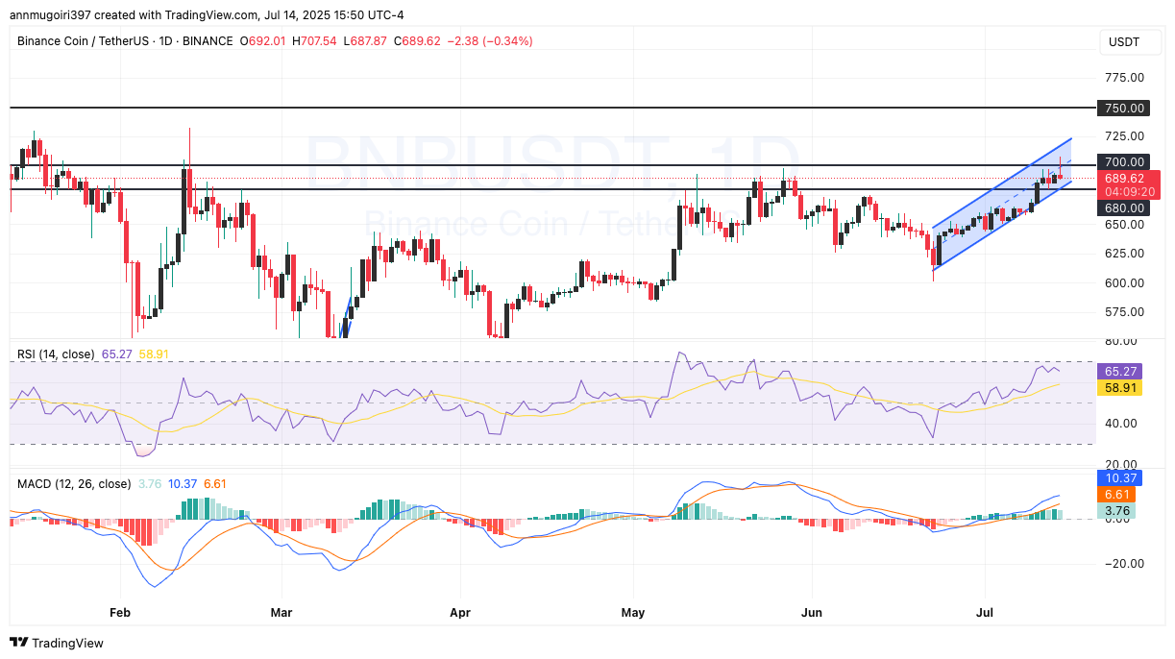Click the Jun label on the time axis

[812, 611]
